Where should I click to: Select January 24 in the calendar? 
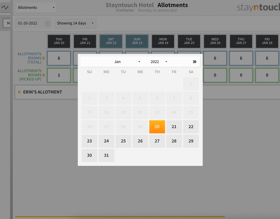107,141
